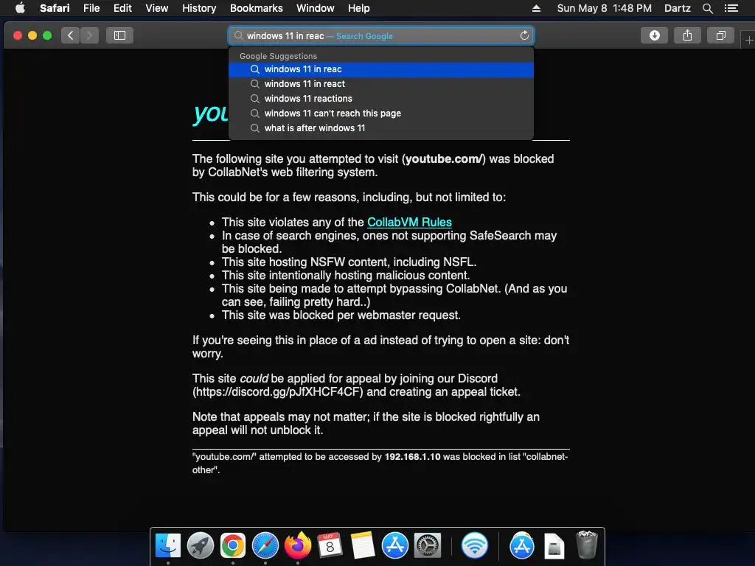Viewport: 755px width, 566px height.
Task: Open the Applications folder in Dock
Action: point(522,545)
